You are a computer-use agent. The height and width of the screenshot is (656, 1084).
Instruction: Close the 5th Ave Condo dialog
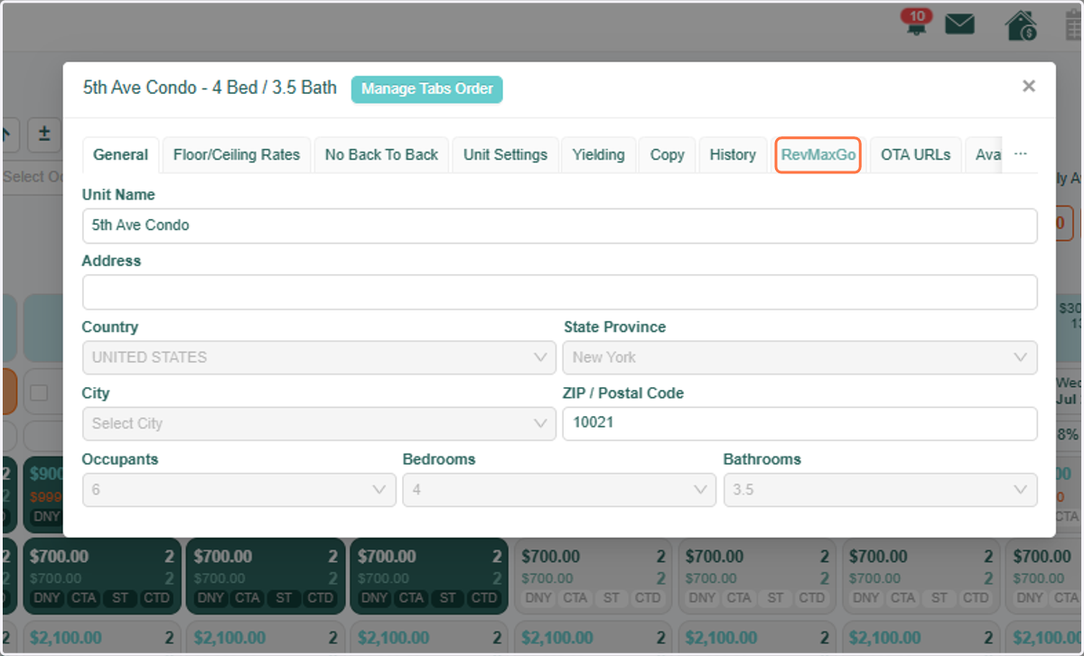pyautogui.click(x=1028, y=86)
